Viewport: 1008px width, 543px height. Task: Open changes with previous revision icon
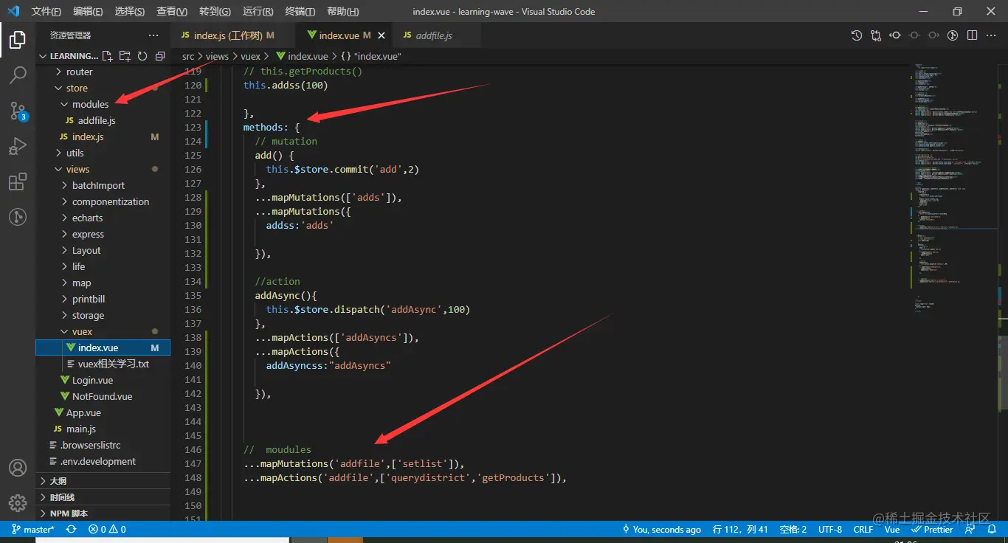pos(895,35)
